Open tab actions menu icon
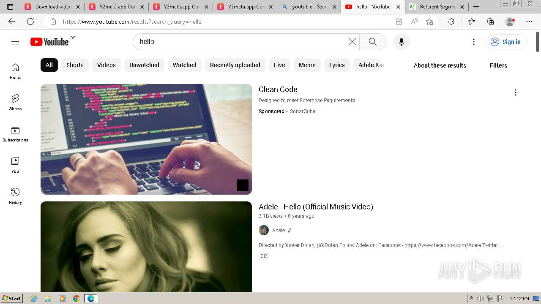 [10, 7]
